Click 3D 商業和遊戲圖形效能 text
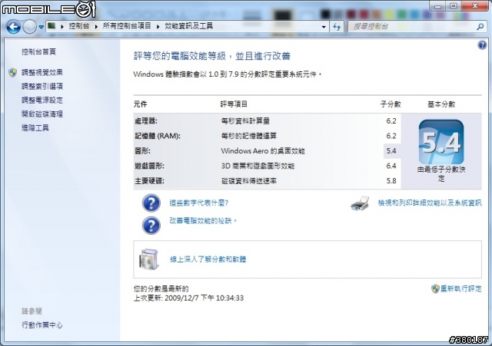The image size is (492, 346). [x=258, y=166]
